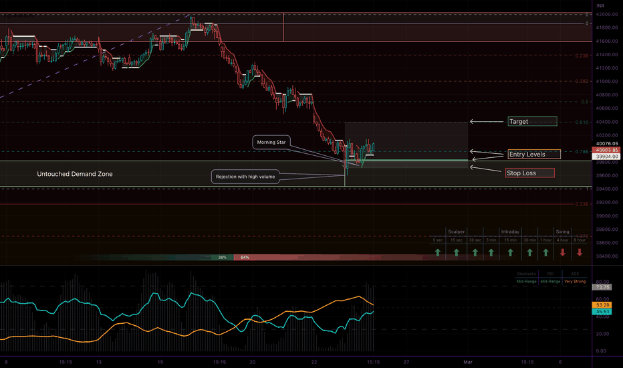Click the 39000.00 price axis label

click(x=607, y=216)
